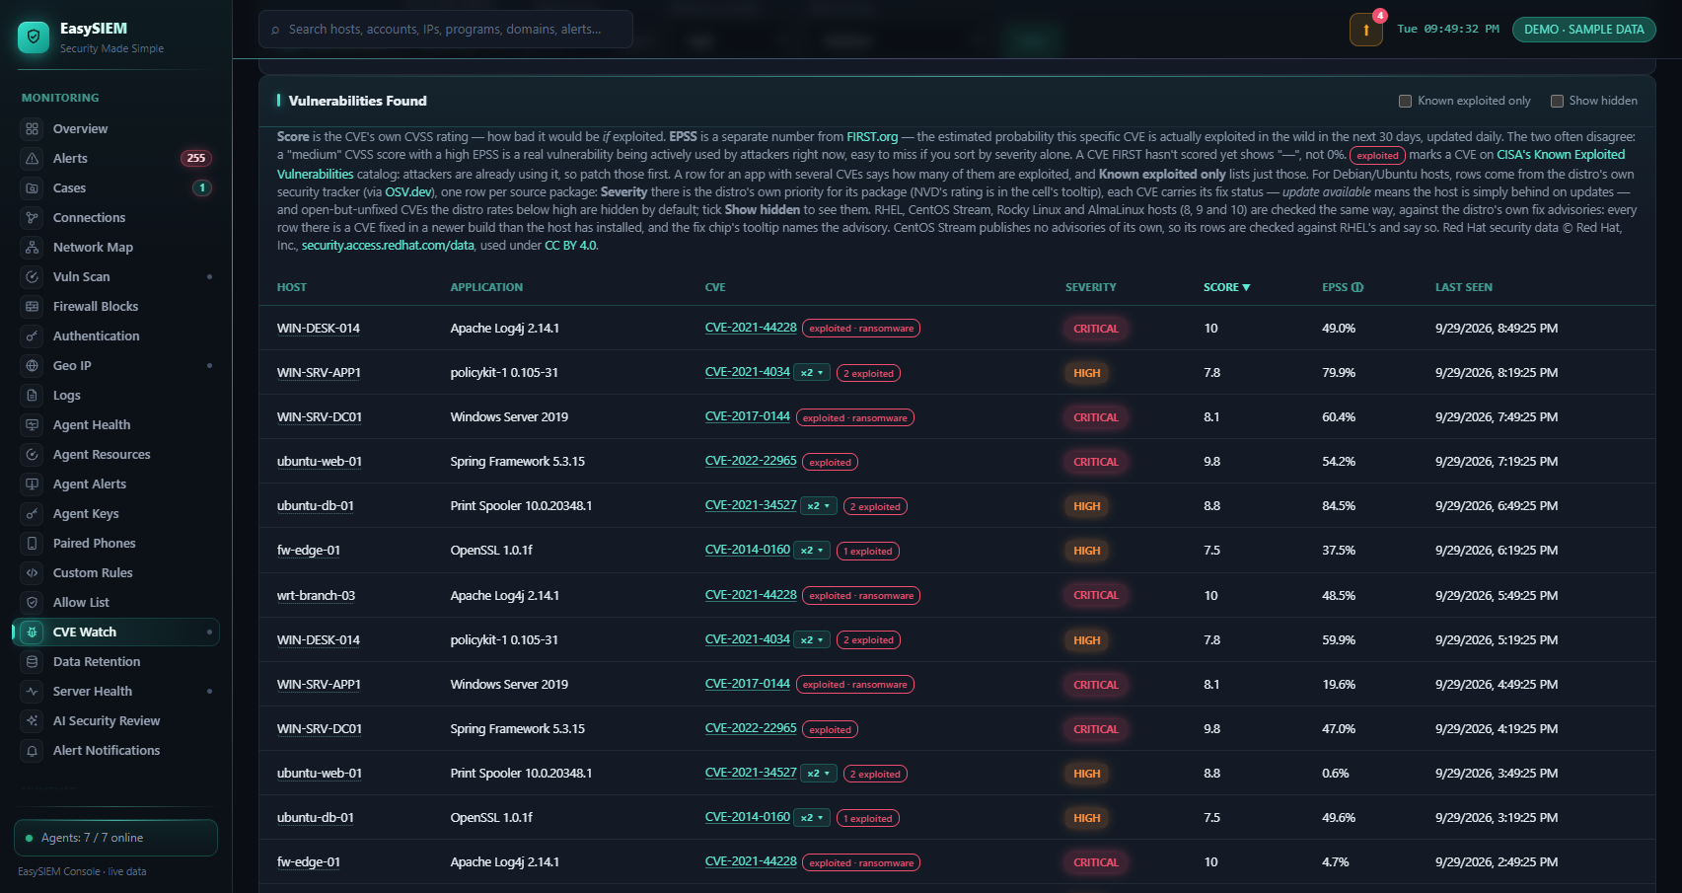The image size is (1682, 893).
Task: Expand x2 dropdown for ubuntu-web-01 CVE-2021-34527
Action: [819, 774]
